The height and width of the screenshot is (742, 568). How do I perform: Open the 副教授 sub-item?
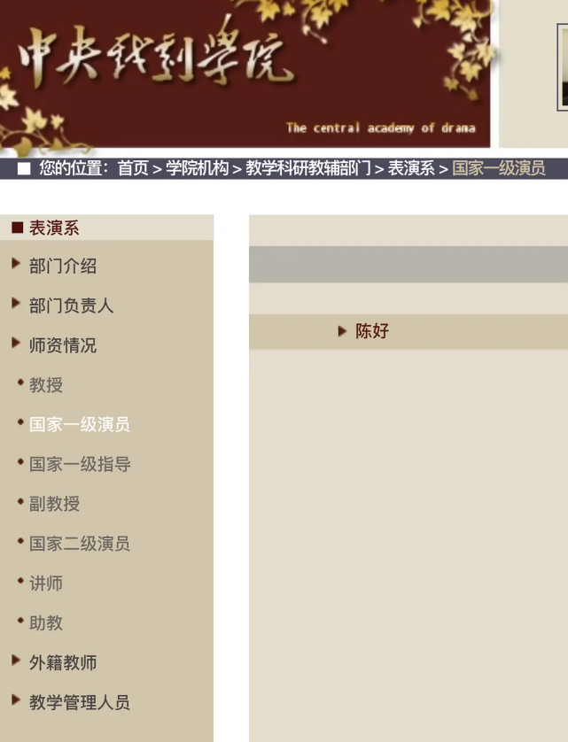coord(54,504)
